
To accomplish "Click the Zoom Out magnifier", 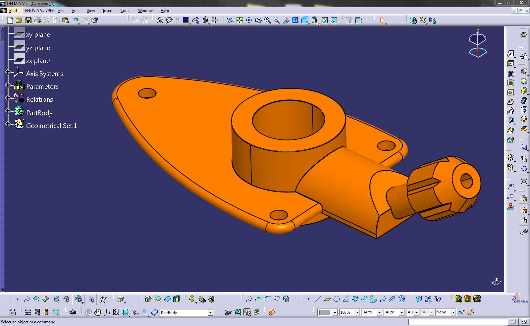I will pyautogui.click(x=277, y=20).
